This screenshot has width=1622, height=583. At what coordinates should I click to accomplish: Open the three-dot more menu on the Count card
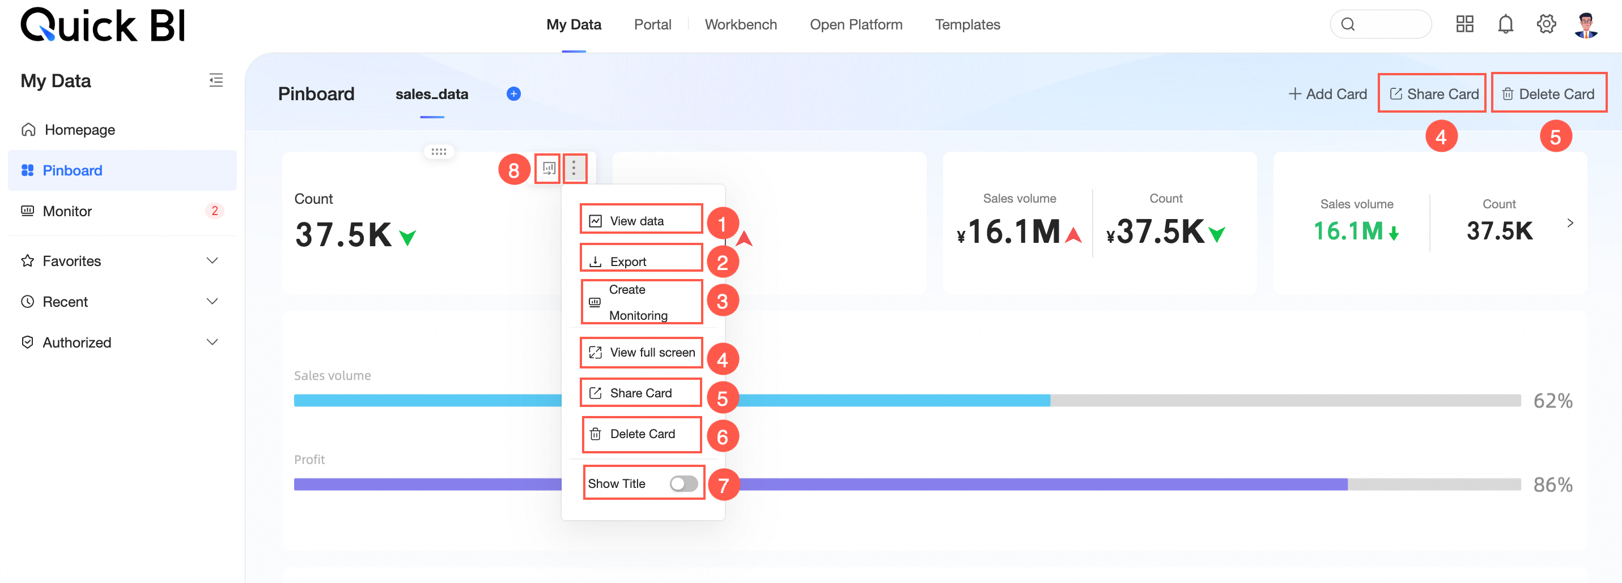[x=574, y=168]
